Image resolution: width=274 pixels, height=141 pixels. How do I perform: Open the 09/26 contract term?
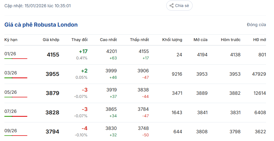point(10,131)
